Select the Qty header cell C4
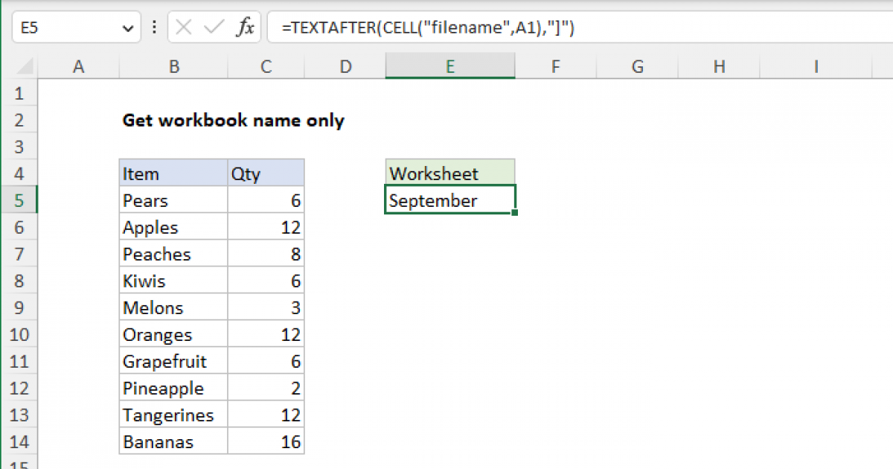This screenshot has height=469, width=893. pyautogui.click(x=265, y=172)
